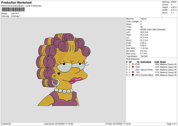Click the Color changes value 4

(141, 21)
